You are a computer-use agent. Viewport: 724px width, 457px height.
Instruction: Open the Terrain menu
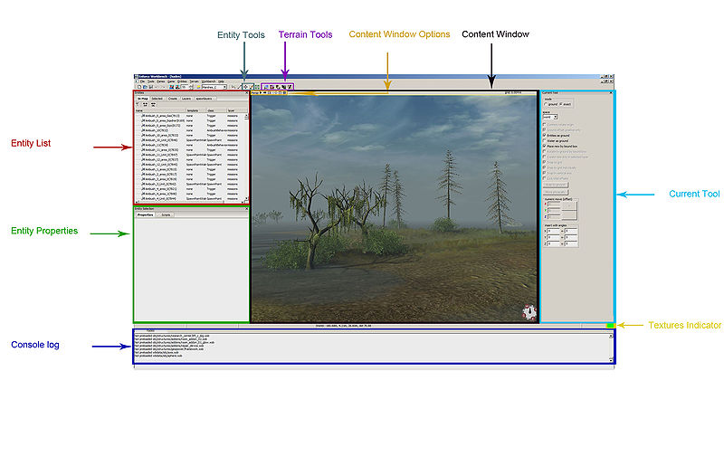click(194, 81)
